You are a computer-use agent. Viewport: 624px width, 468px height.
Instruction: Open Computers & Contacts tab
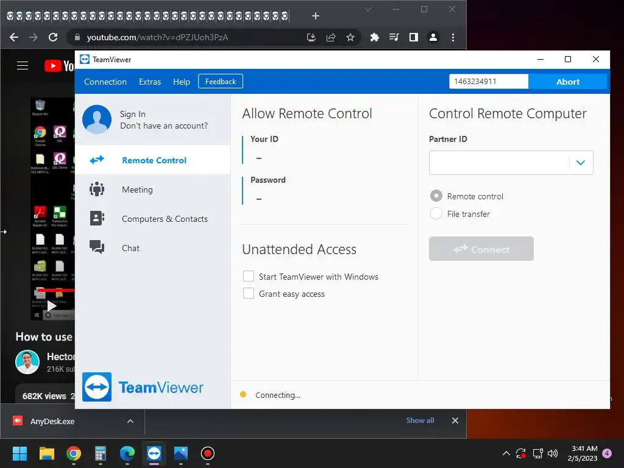tap(153, 219)
